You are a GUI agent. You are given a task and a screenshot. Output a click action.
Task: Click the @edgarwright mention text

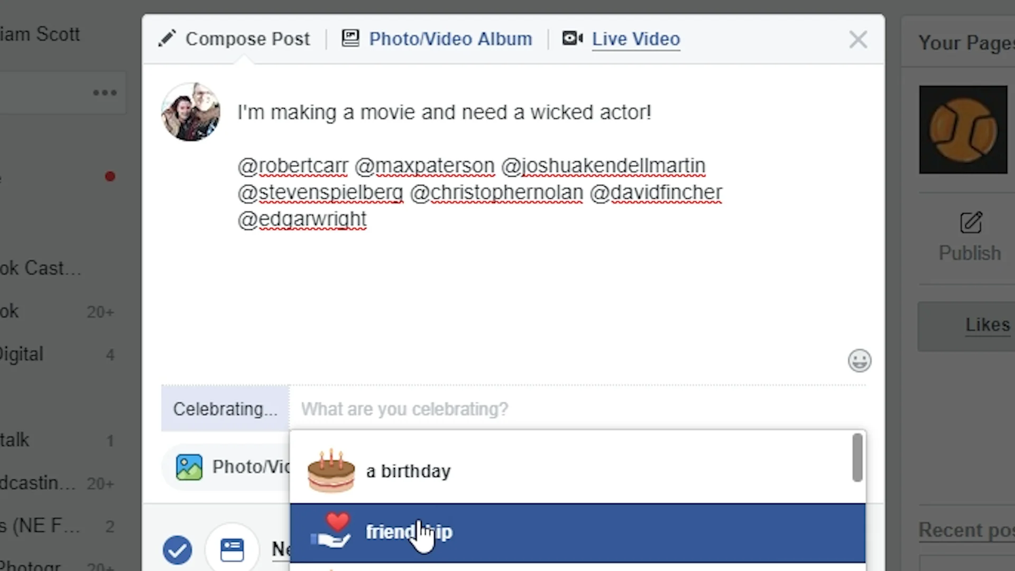pyautogui.click(x=302, y=219)
